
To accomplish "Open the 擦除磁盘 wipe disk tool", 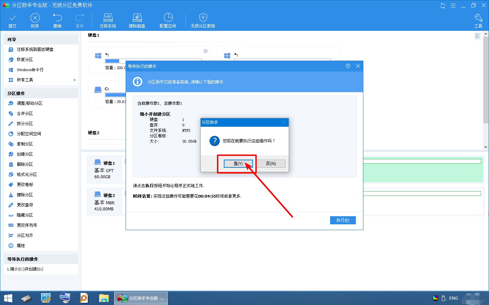I will [137, 21].
